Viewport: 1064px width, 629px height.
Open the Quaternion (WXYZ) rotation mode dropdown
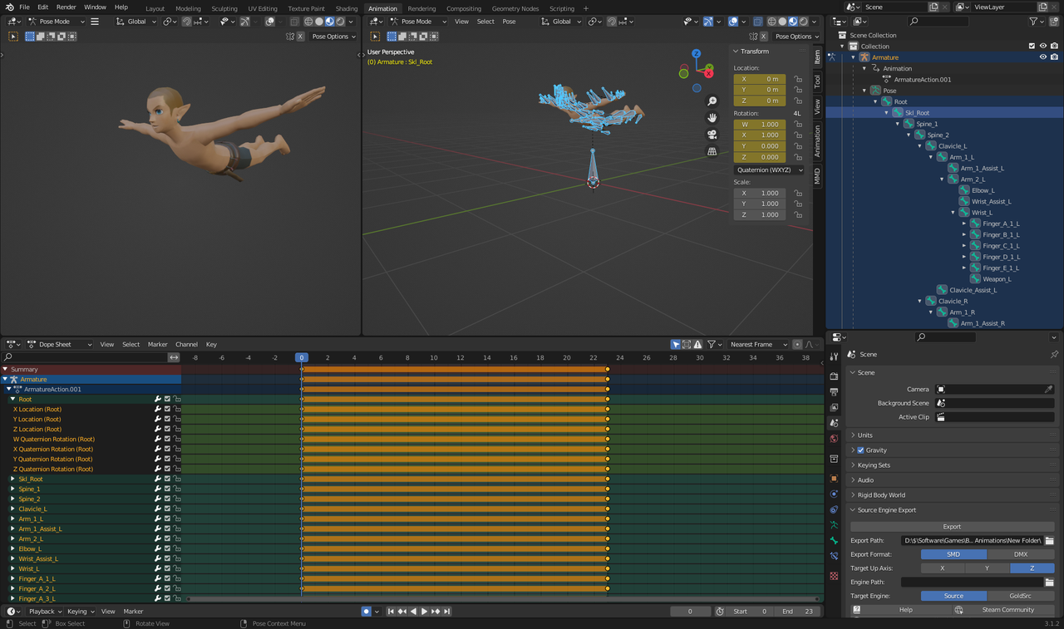click(768, 170)
